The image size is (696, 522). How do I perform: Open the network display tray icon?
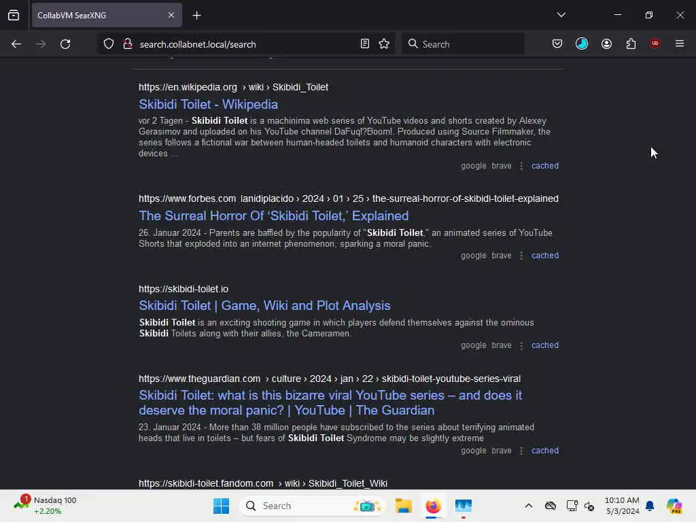pyautogui.click(x=572, y=506)
